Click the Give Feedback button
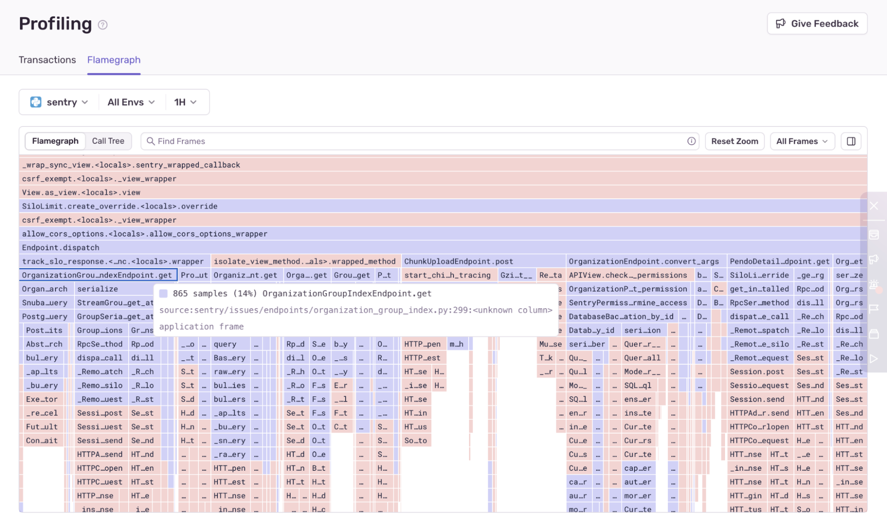This screenshot has height=524, width=887. pos(817,23)
